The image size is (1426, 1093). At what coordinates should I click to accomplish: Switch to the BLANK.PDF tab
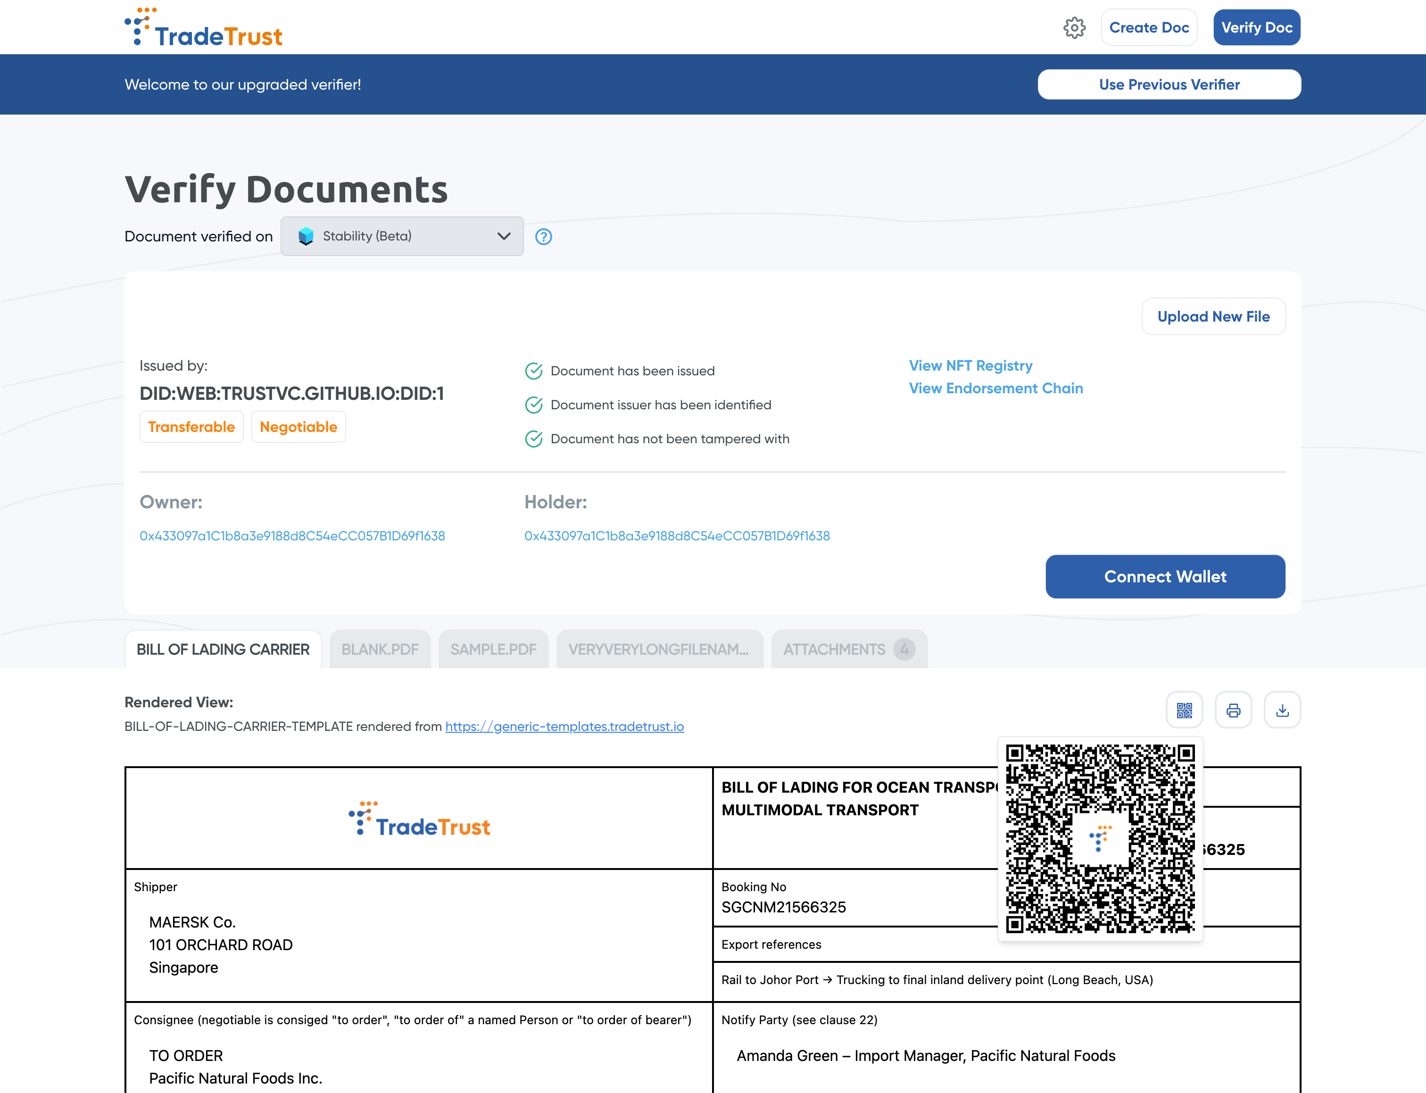[380, 649]
